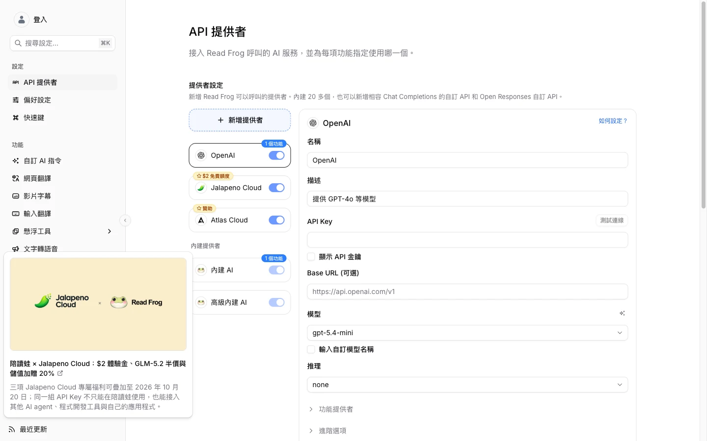This screenshot has height=441, width=707.
Task: Click the vertical page scrollbar
Action: [703, 105]
